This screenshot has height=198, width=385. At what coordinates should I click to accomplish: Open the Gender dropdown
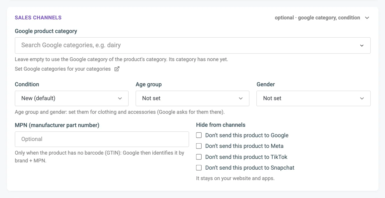pyautogui.click(x=313, y=98)
